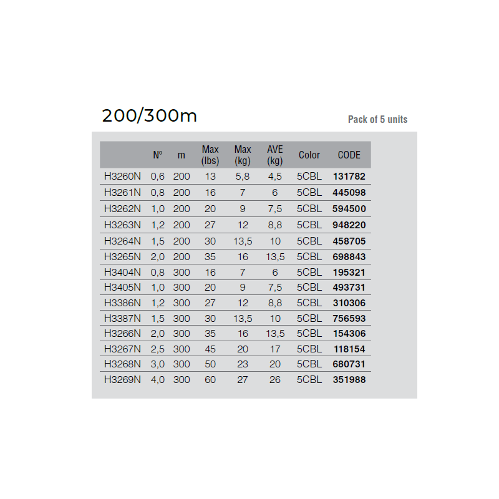
Task: Click the AVE (kg) column header
Action: point(275,155)
